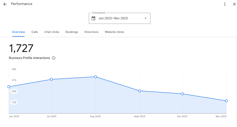Click info icon beside Business Profile interactions
237x127 pixels.
[x=54, y=58]
